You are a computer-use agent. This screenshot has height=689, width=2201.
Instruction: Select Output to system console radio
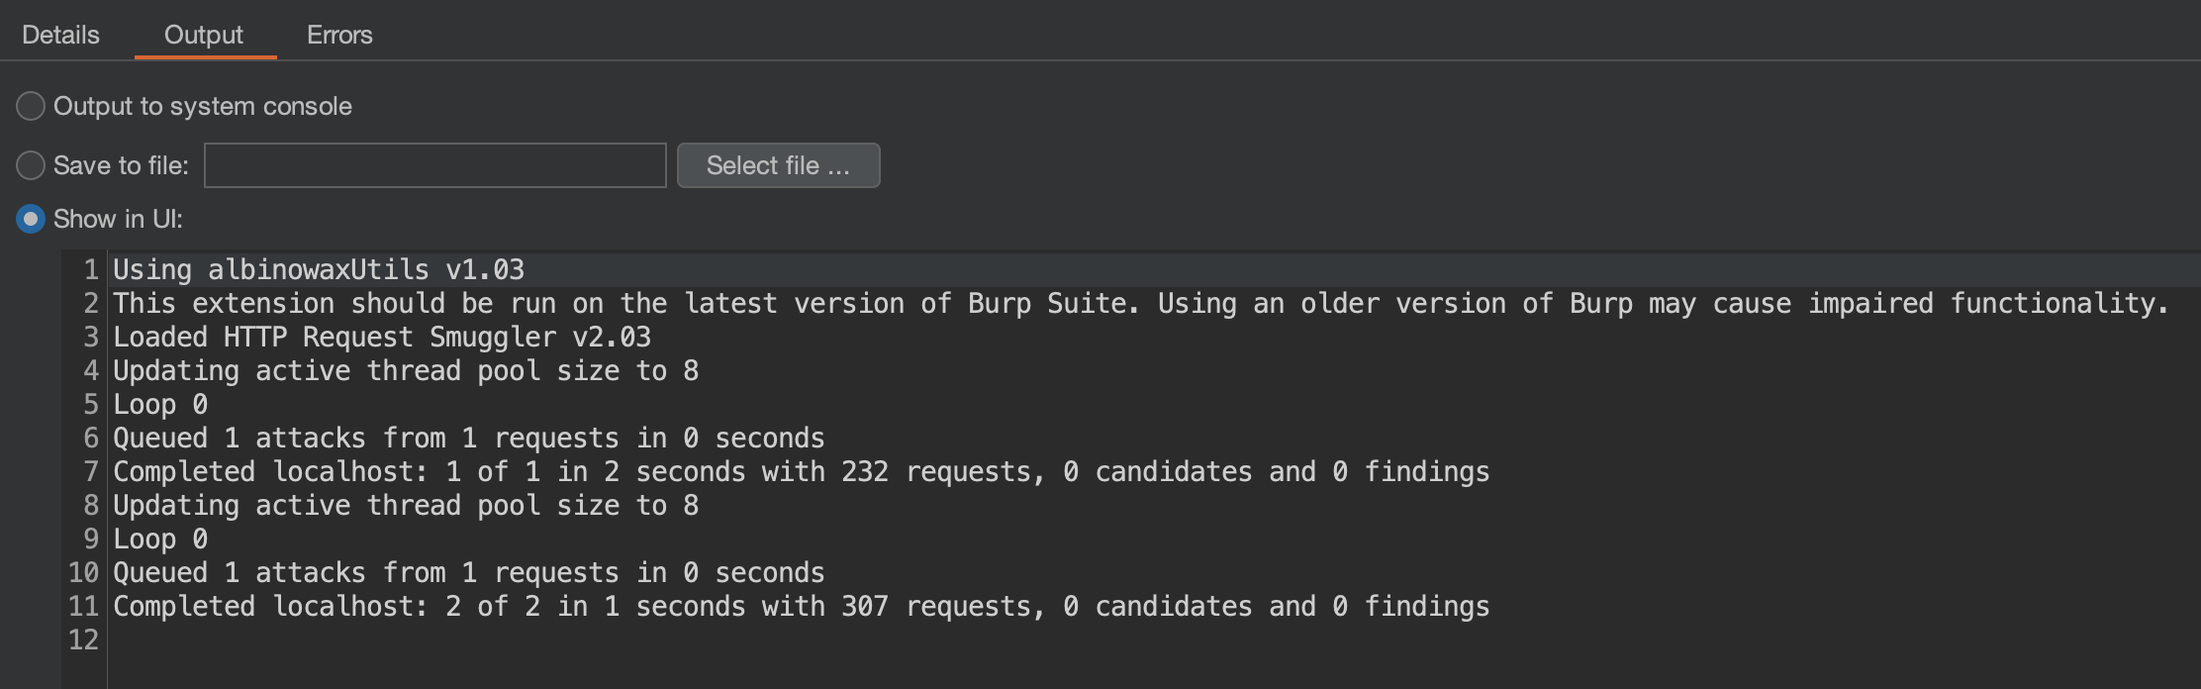click(x=31, y=106)
